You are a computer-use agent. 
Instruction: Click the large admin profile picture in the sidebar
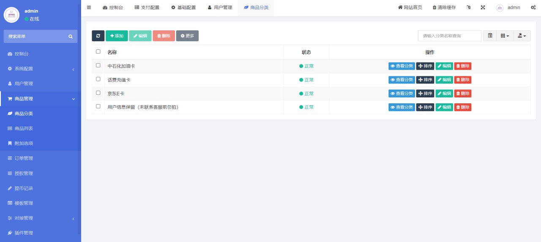point(11,15)
